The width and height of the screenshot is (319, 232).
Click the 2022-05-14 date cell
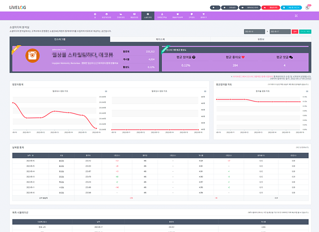30,172
